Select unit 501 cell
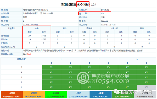The width and height of the screenshot is (157, 99). click(52, 67)
